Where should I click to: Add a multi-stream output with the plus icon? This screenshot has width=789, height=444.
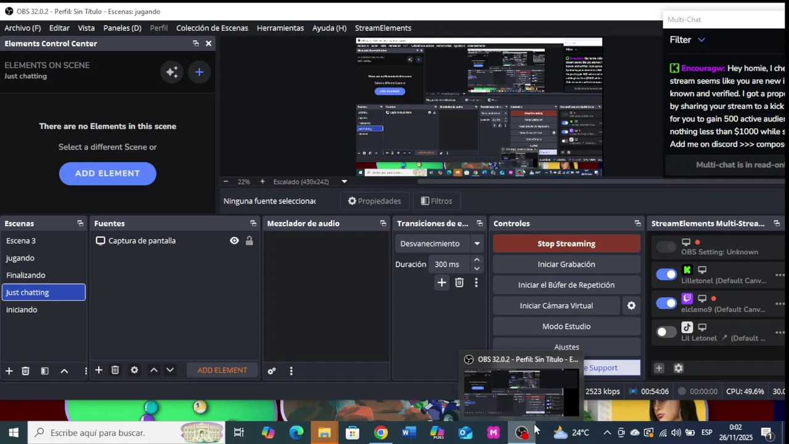[x=659, y=368]
